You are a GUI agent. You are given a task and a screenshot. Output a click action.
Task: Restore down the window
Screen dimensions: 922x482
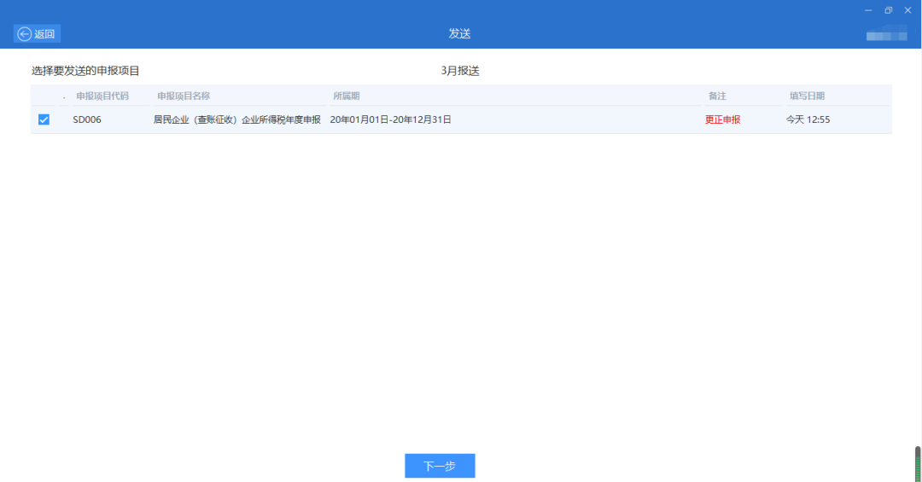point(888,10)
